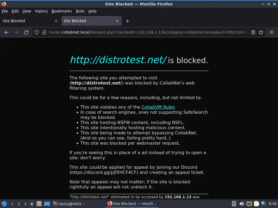Click the insecure connection padlock icon
The height and width of the screenshot is (208, 278).
pyautogui.click(x=44, y=32)
